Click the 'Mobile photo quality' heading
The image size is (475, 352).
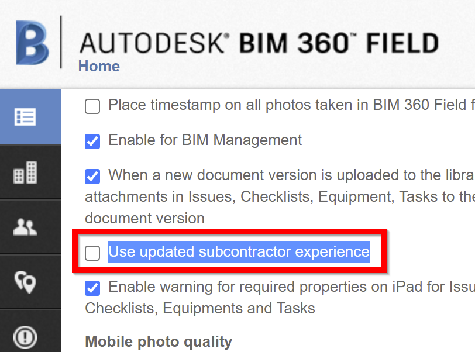tap(158, 341)
